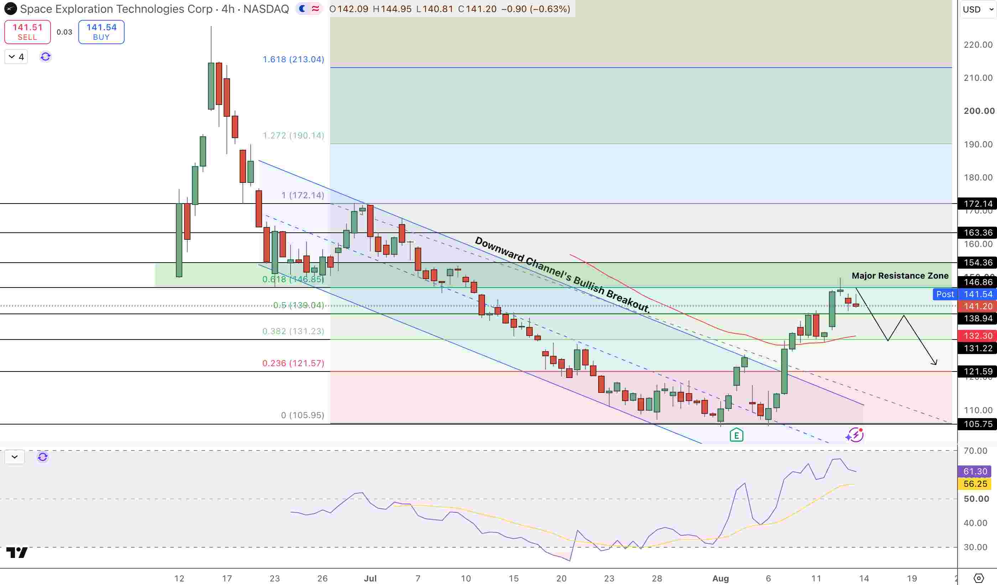This screenshot has width=997, height=585.
Task: Open chart settings target icon
Action: (978, 578)
